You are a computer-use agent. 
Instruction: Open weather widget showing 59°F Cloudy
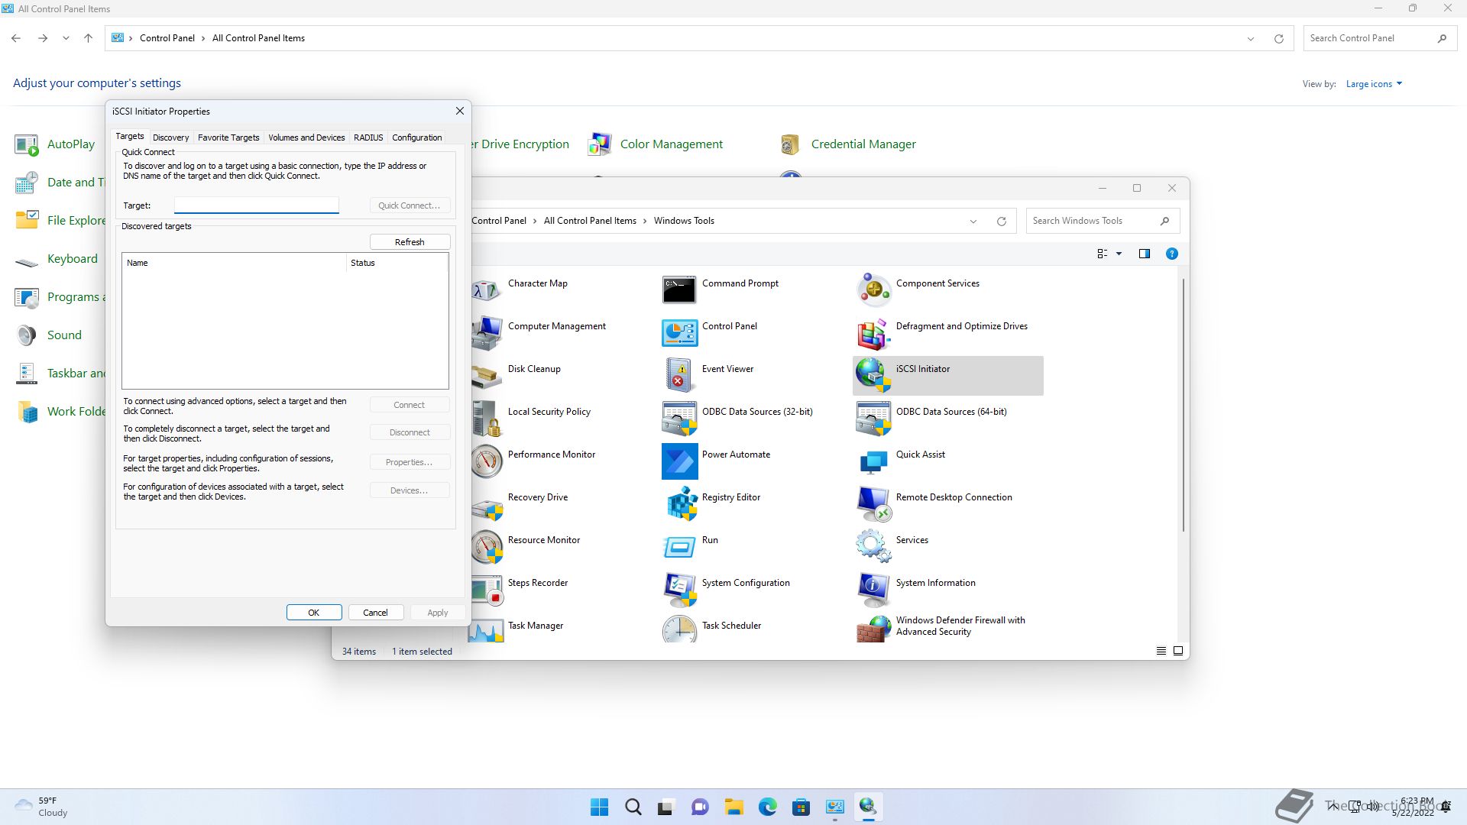(x=42, y=807)
